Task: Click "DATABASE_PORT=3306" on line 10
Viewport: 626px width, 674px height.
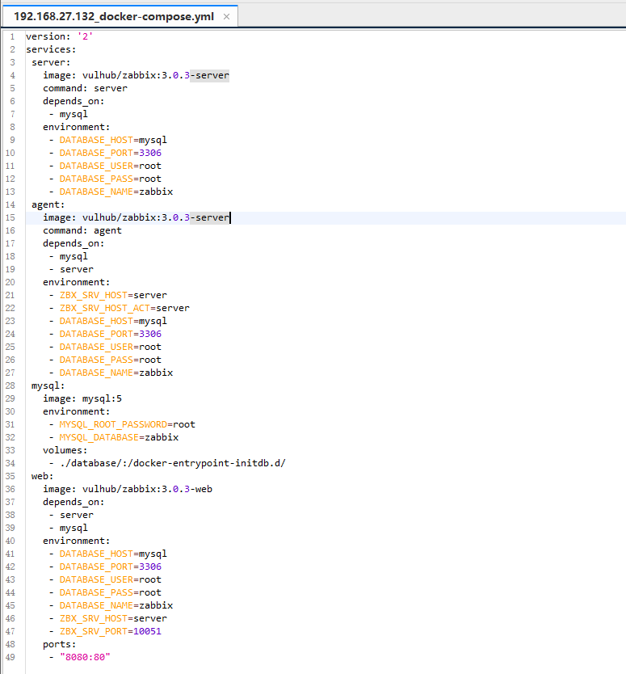Action: pyautogui.click(x=111, y=153)
